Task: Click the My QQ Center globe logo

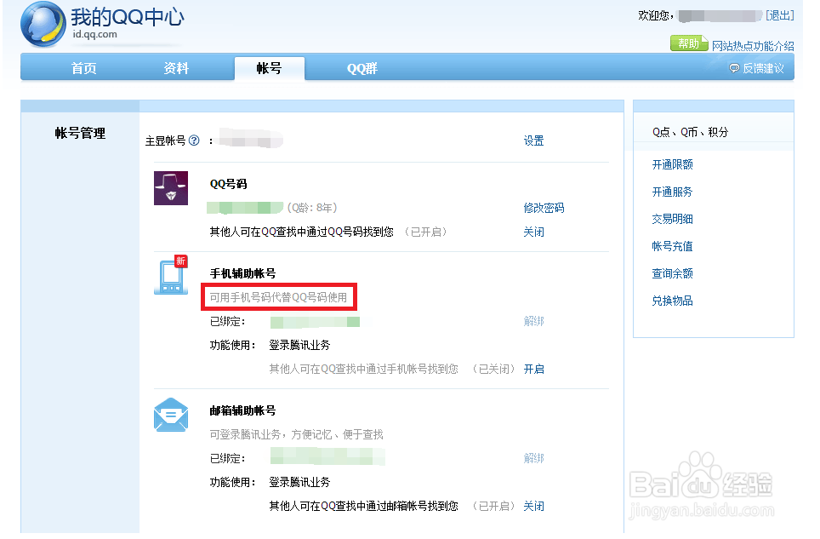Action: tap(43, 24)
